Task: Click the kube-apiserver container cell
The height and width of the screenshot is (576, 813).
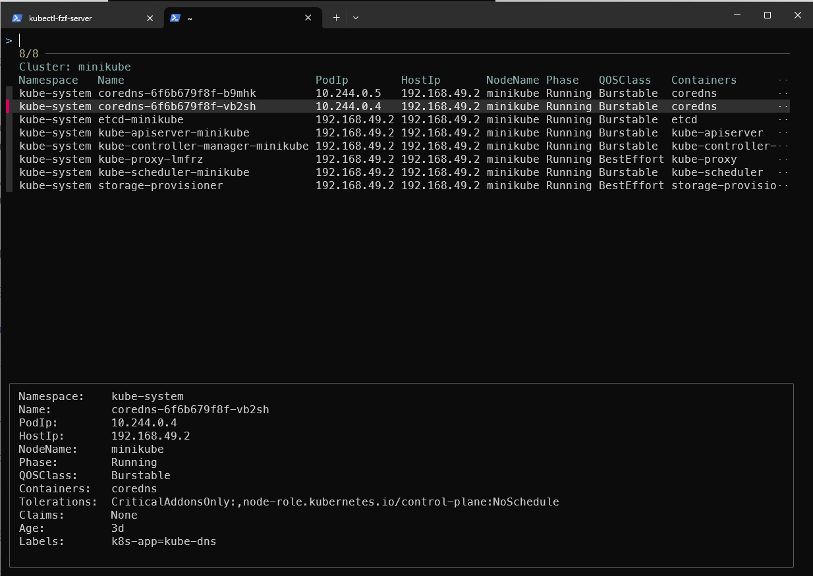Action: pos(717,132)
